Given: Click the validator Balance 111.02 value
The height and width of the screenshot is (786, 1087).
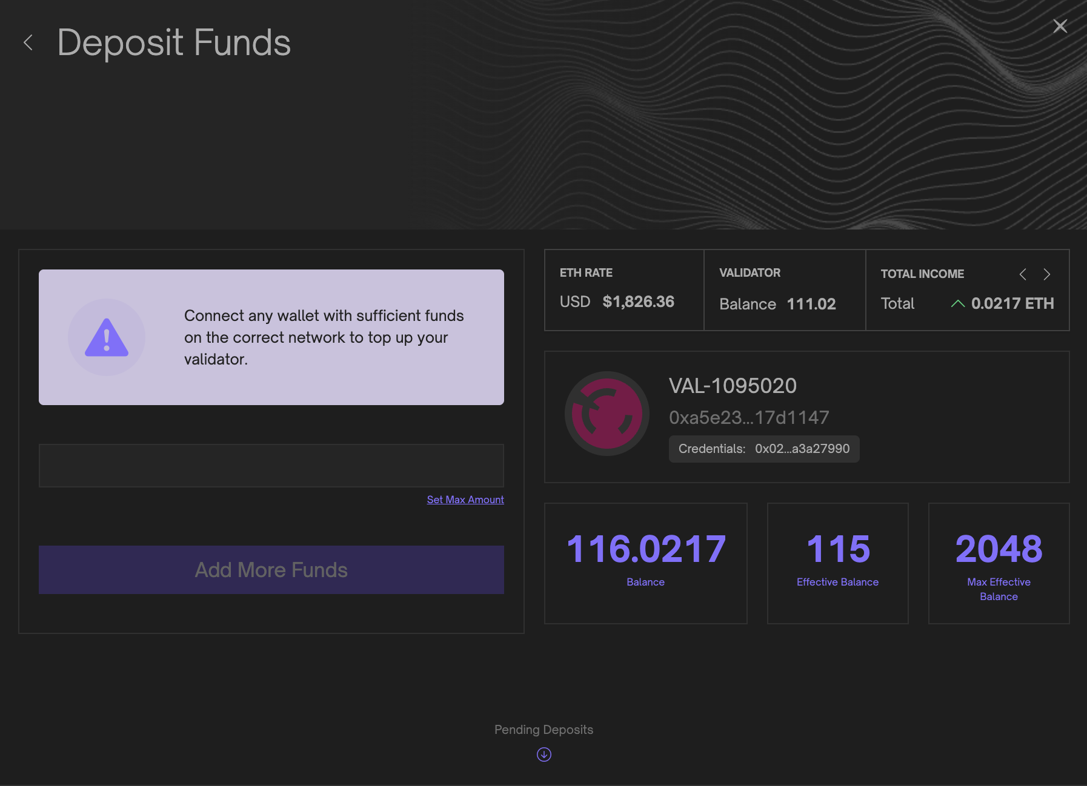Looking at the screenshot, I should click(811, 304).
